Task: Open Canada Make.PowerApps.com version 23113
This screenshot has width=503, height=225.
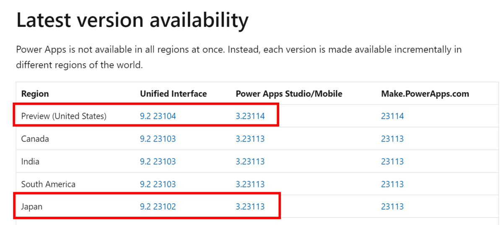Action: (392, 139)
